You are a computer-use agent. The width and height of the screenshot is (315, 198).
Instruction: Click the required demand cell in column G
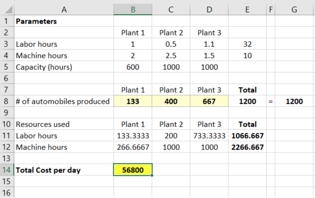coord(294,101)
